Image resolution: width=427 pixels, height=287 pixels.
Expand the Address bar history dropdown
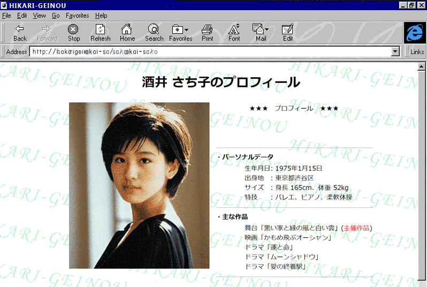[396, 52]
